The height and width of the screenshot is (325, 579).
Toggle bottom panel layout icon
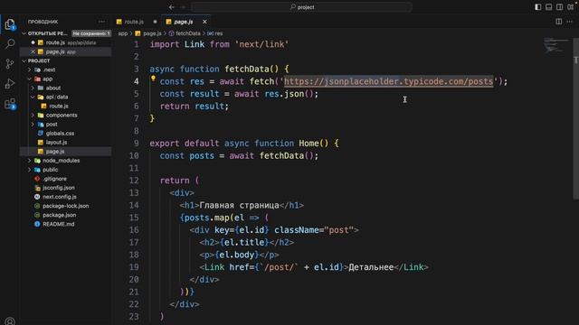(x=549, y=7)
